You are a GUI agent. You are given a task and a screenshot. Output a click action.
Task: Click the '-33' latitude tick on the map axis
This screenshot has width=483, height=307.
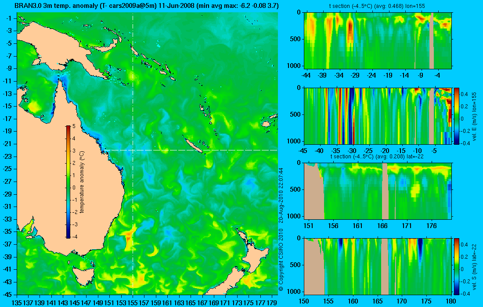click(x=7, y=219)
